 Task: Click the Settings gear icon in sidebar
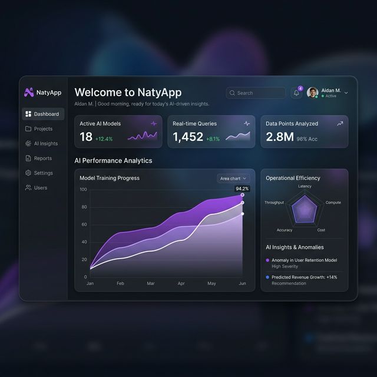28,173
